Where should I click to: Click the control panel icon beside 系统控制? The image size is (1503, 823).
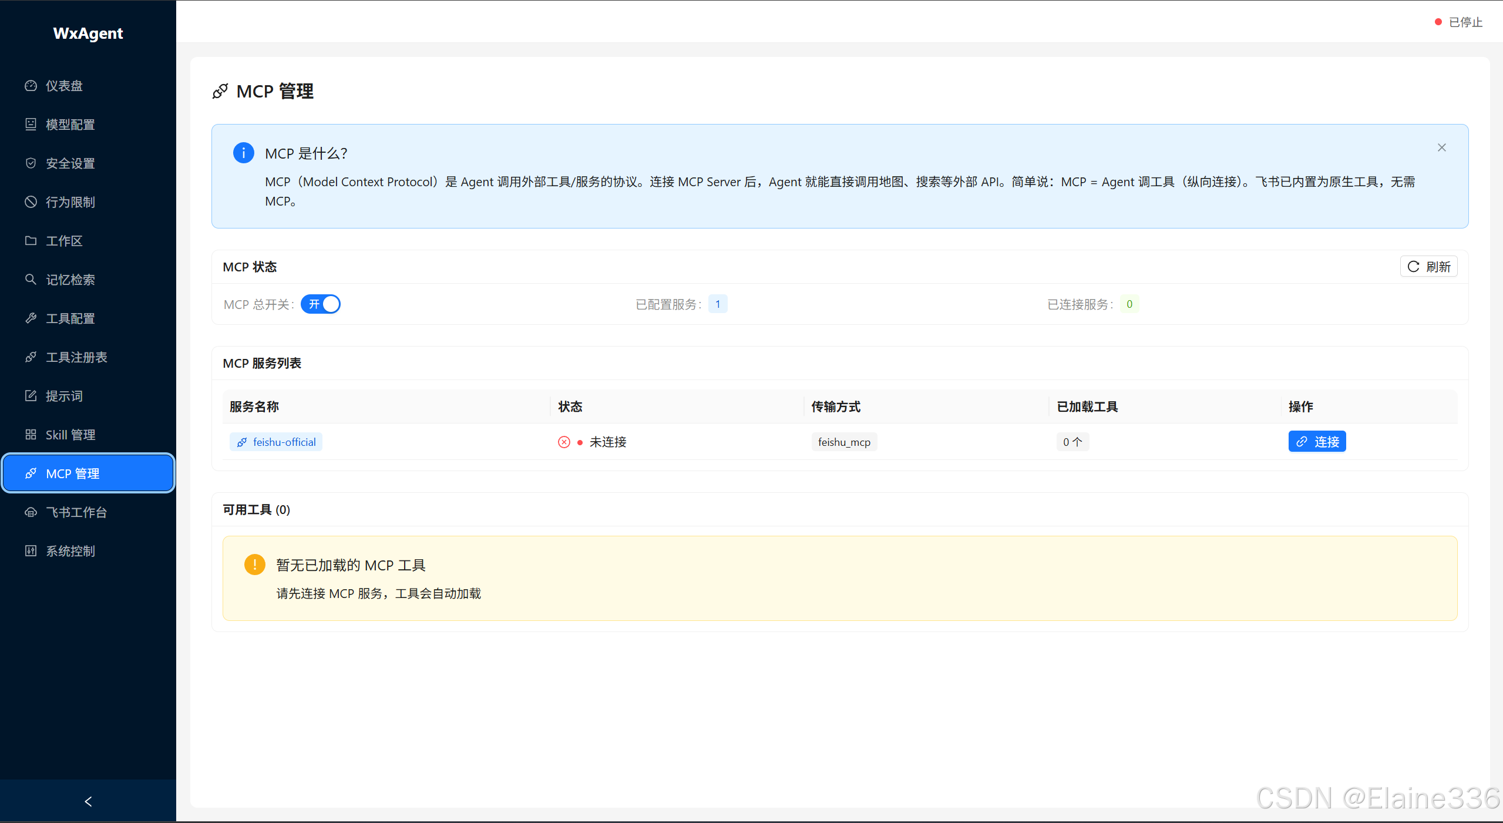[x=31, y=551]
